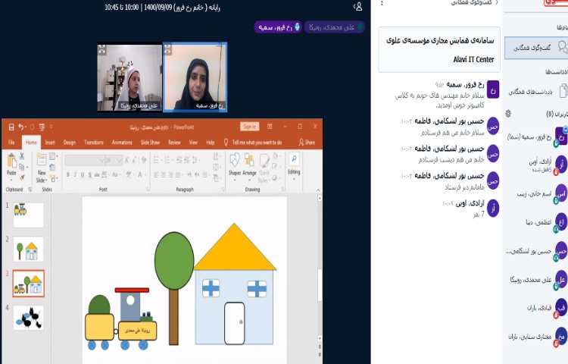The height and width of the screenshot is (364, 568).
Task: Open users settings gear icon
Action: [x=508, y=114]
